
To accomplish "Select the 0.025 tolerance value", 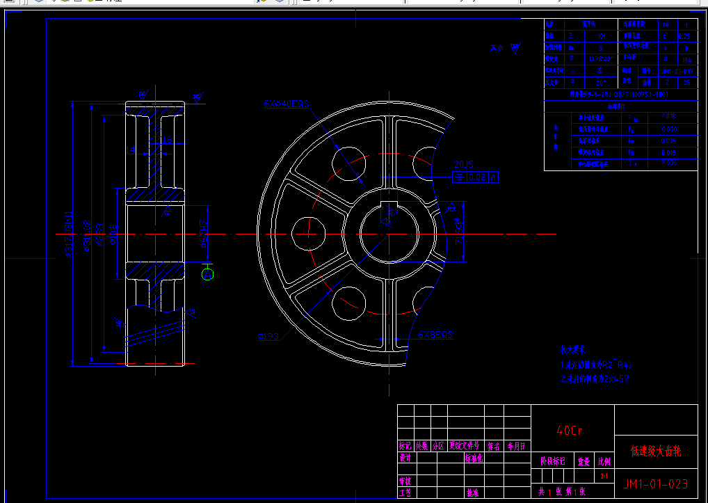I will click(x=669, y=141).
